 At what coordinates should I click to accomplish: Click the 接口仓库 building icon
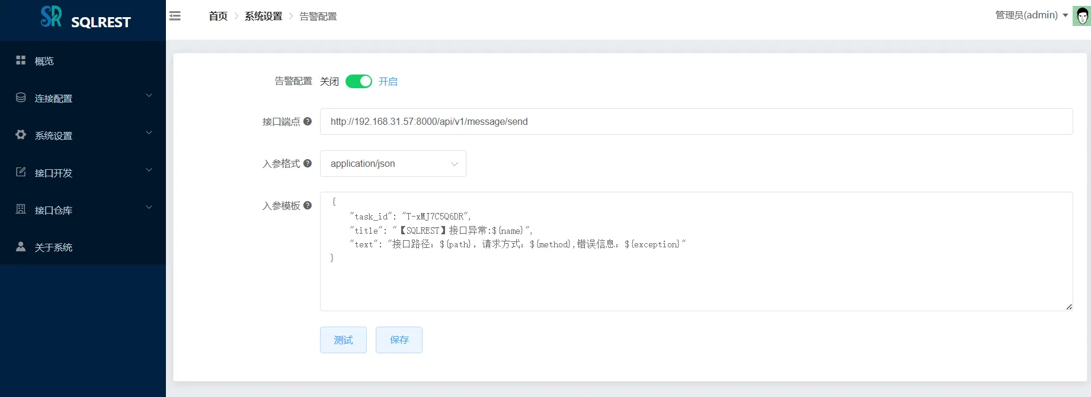pyautogui.click(x=21, y=209)
